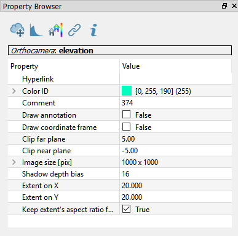
Task: Select the Comment value field 374
Action: pyautogui.click(x=176, y=103)
